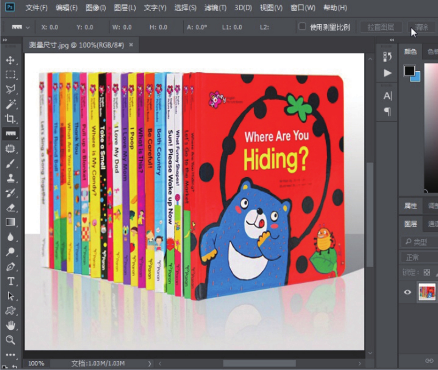
Task: Select the Polygonal Lasso tool
Action: point(10,89)
